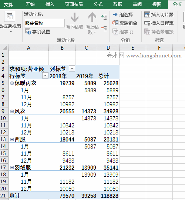Select row 21 header

pyautogui.click(x=4, y=196)
